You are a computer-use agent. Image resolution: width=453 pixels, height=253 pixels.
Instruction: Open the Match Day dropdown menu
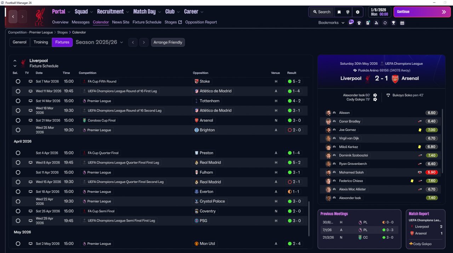[147, 12]
